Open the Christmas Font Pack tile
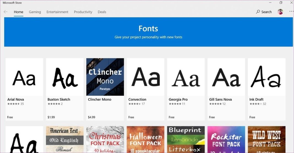The height and width of the screenshot is (153, 294). tap(105, 139)
